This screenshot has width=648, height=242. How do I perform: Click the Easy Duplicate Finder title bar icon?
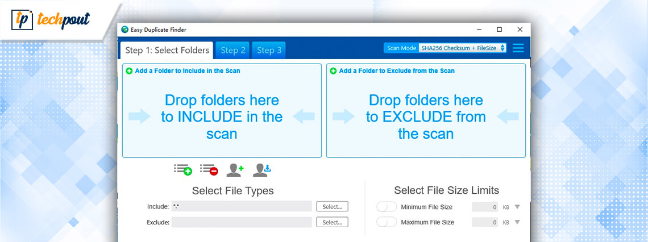pyautogui.click(x=125, y=30)
